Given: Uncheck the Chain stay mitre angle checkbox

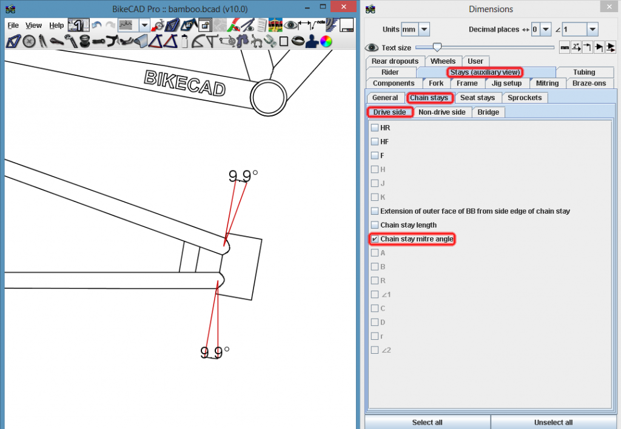Looking at the screenshot, I should [x=375, y=238].
